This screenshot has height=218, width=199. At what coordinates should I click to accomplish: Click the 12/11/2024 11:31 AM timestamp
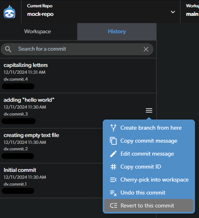[x=24, y=72]
